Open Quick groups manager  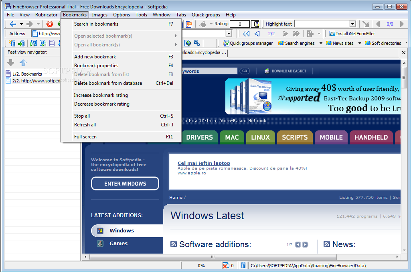[x=248, y=43]
